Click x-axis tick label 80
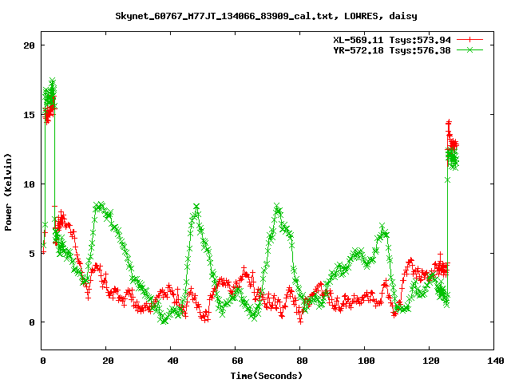This screenshot has height=383, width=511. pyautogui.click(x=302, y=361)
